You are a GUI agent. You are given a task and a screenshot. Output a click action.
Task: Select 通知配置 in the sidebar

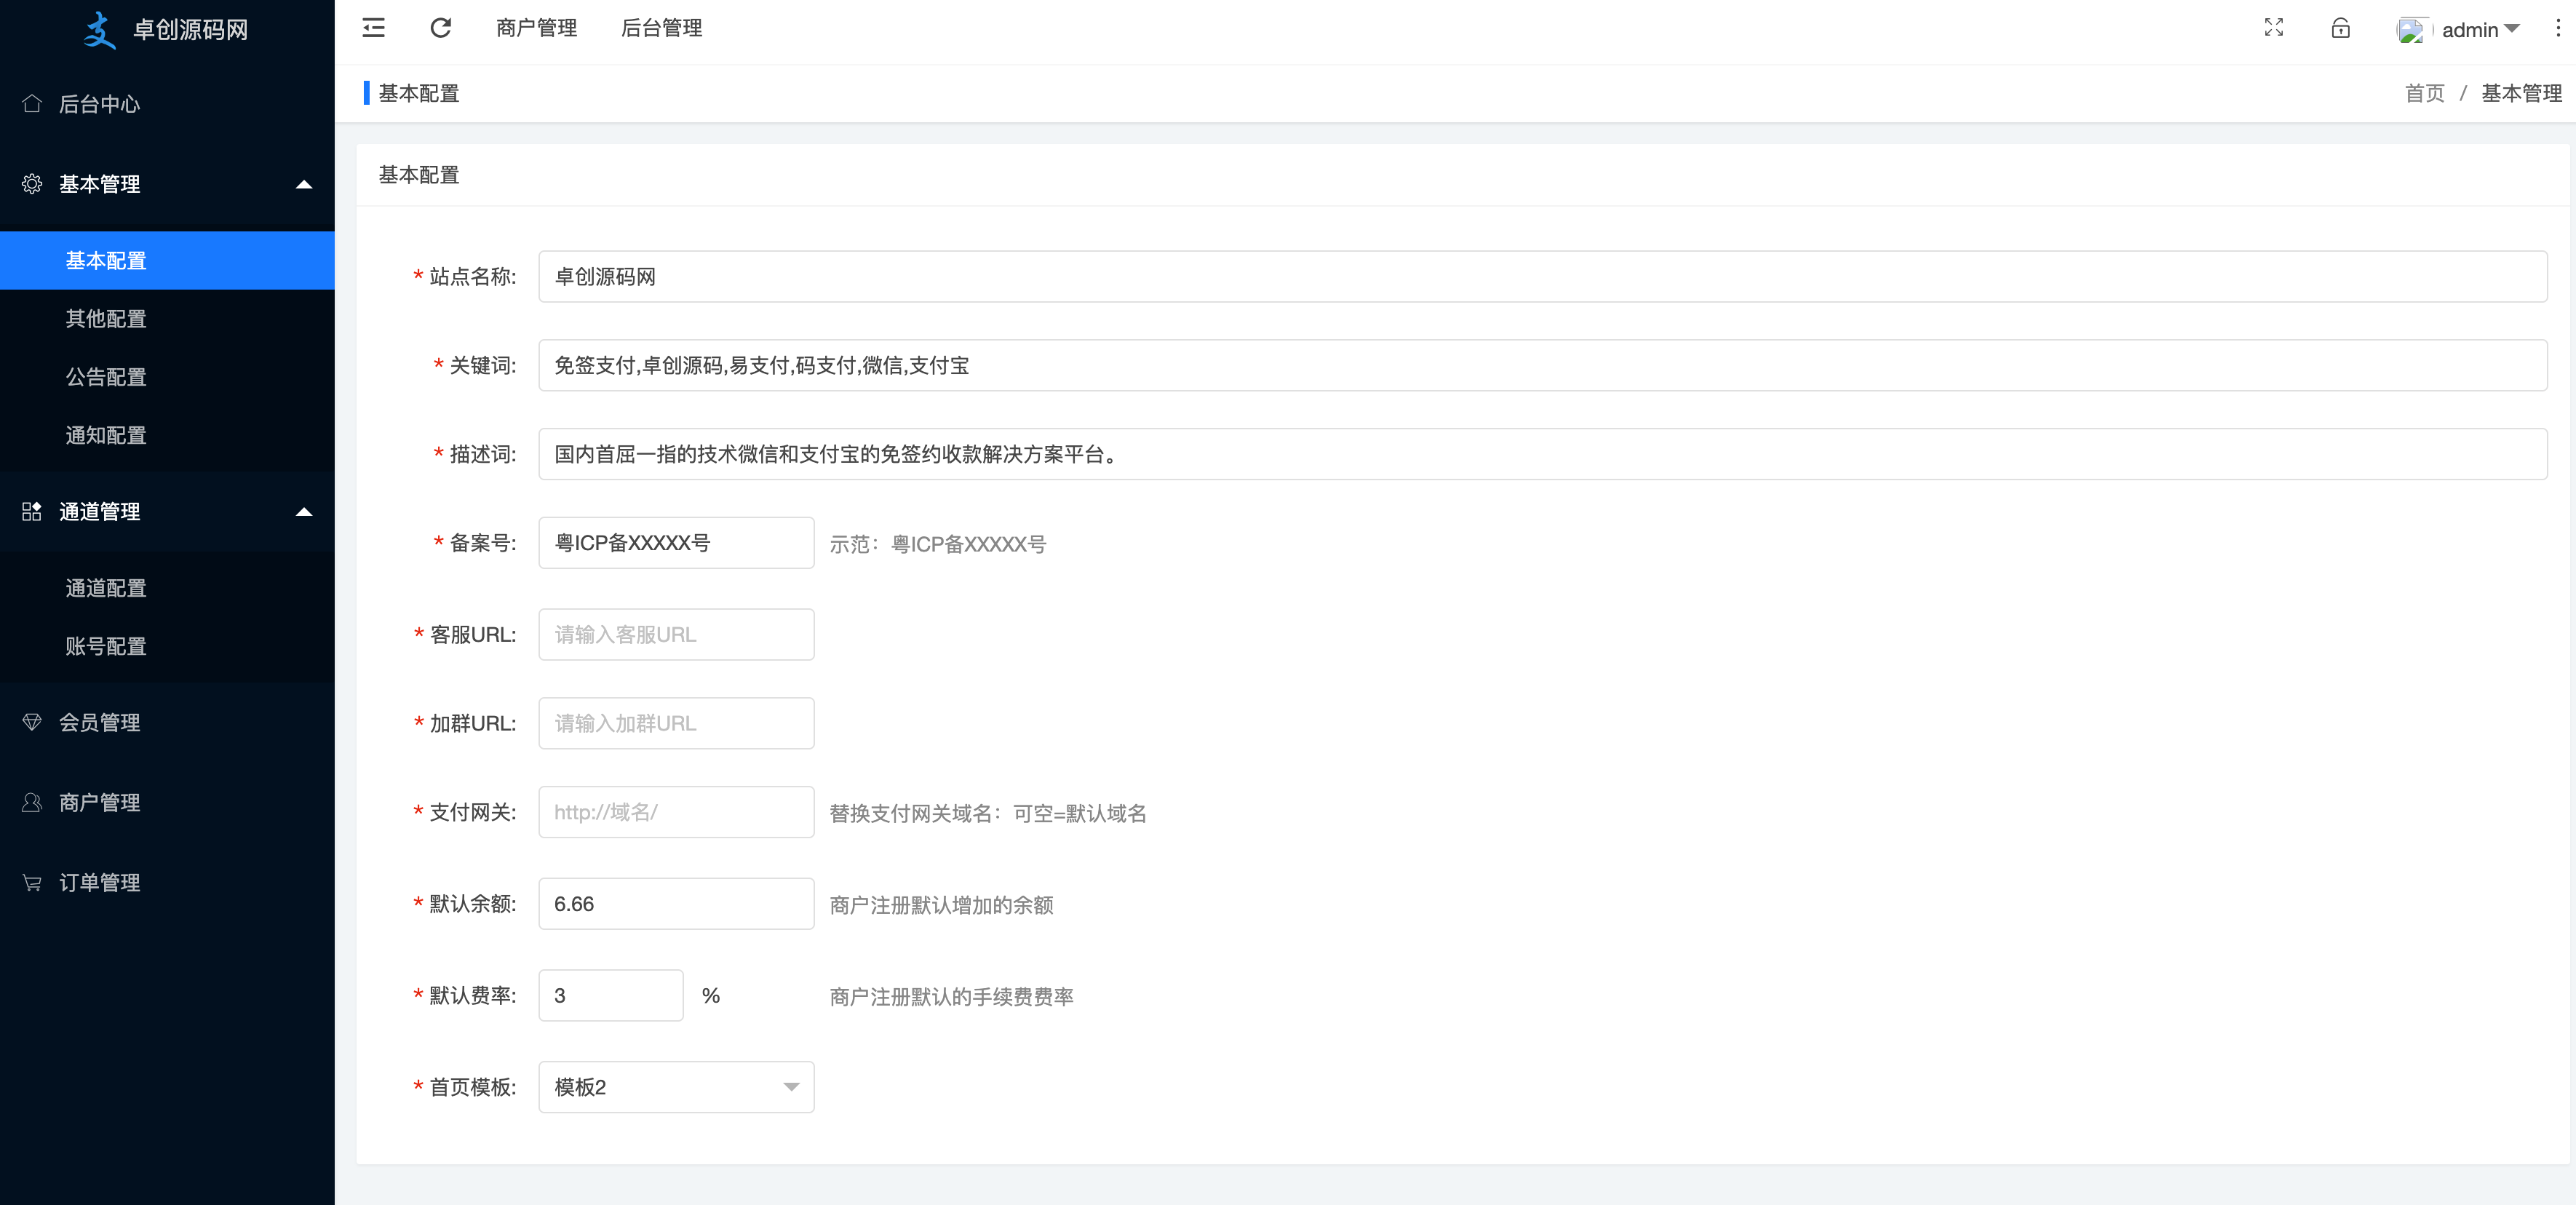(x=167, y=435)
